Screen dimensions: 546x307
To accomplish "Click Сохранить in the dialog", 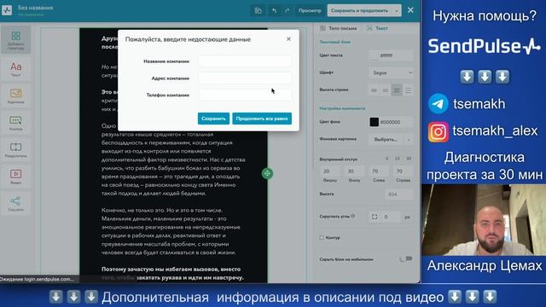I will [213, 119].
